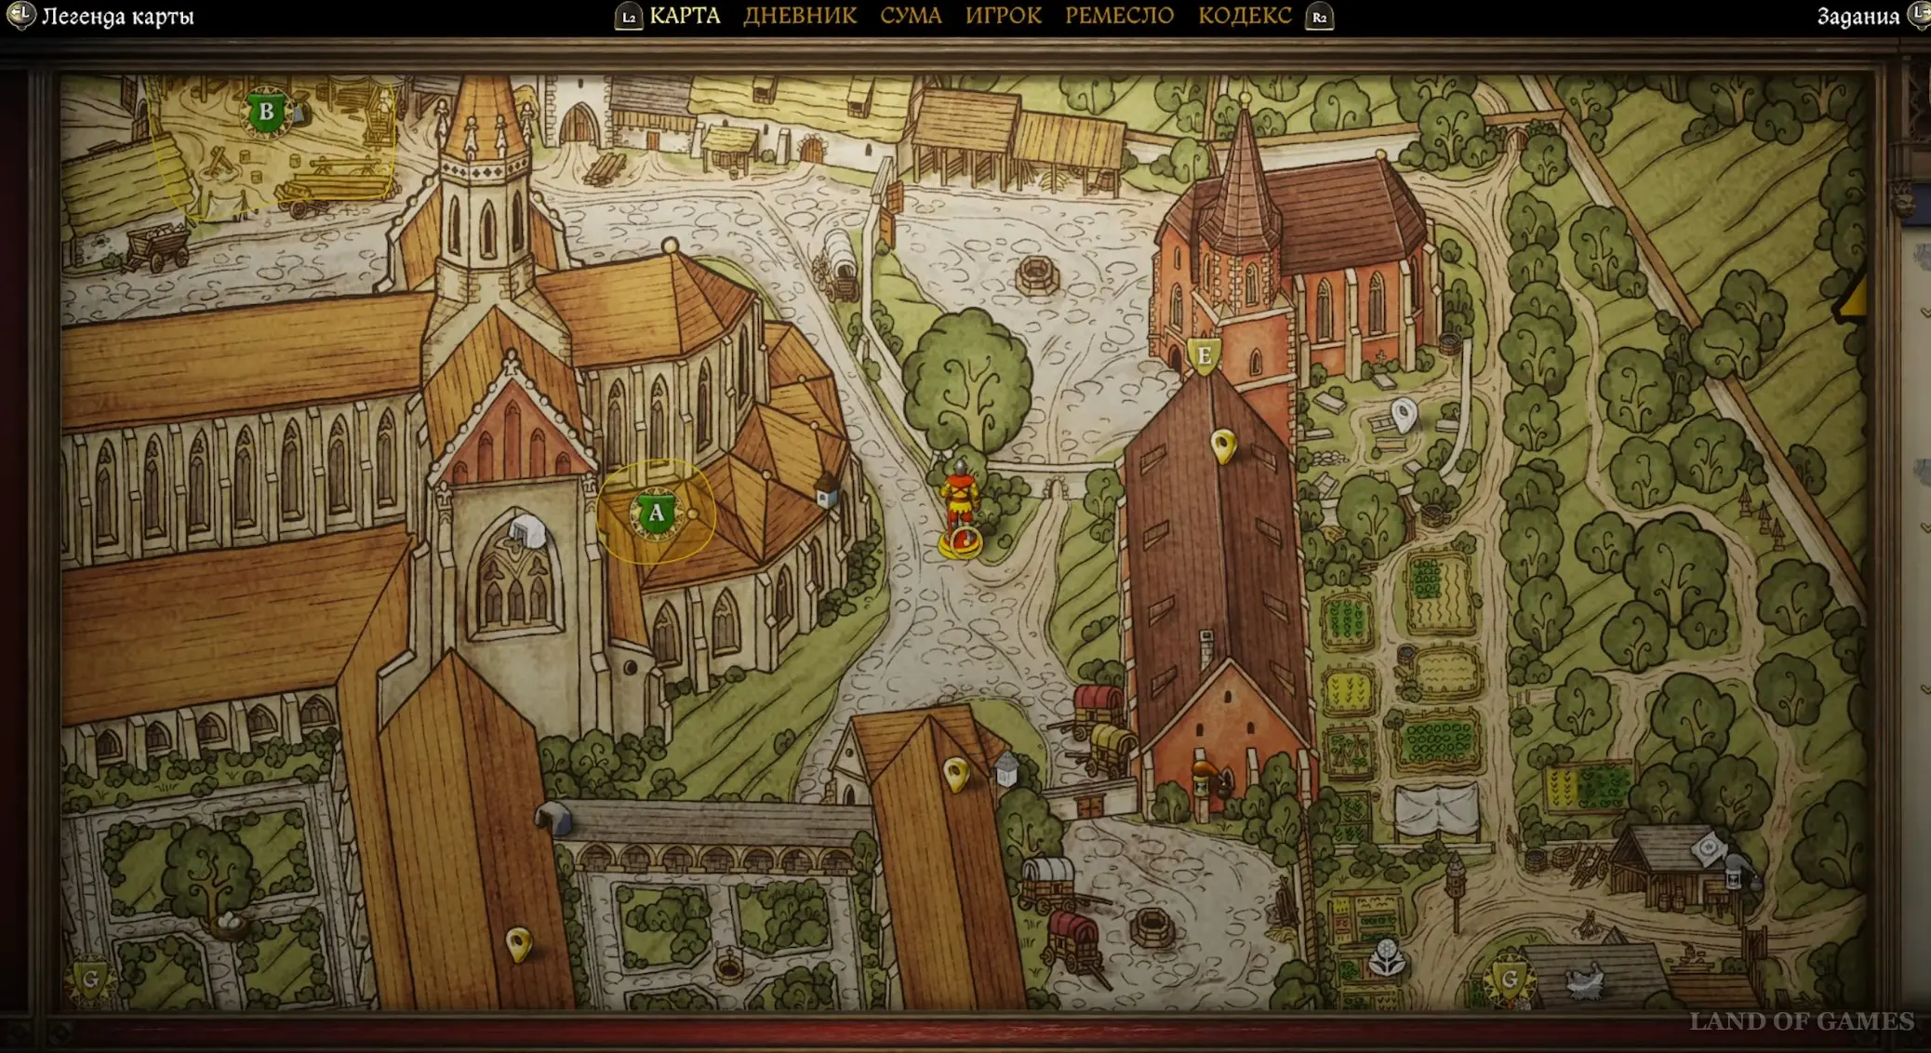The width and height of the screenshot is (1931, 1053).
Task: Click white pin marker in churchyard cemetery
Action: (x=1404, y=413)
